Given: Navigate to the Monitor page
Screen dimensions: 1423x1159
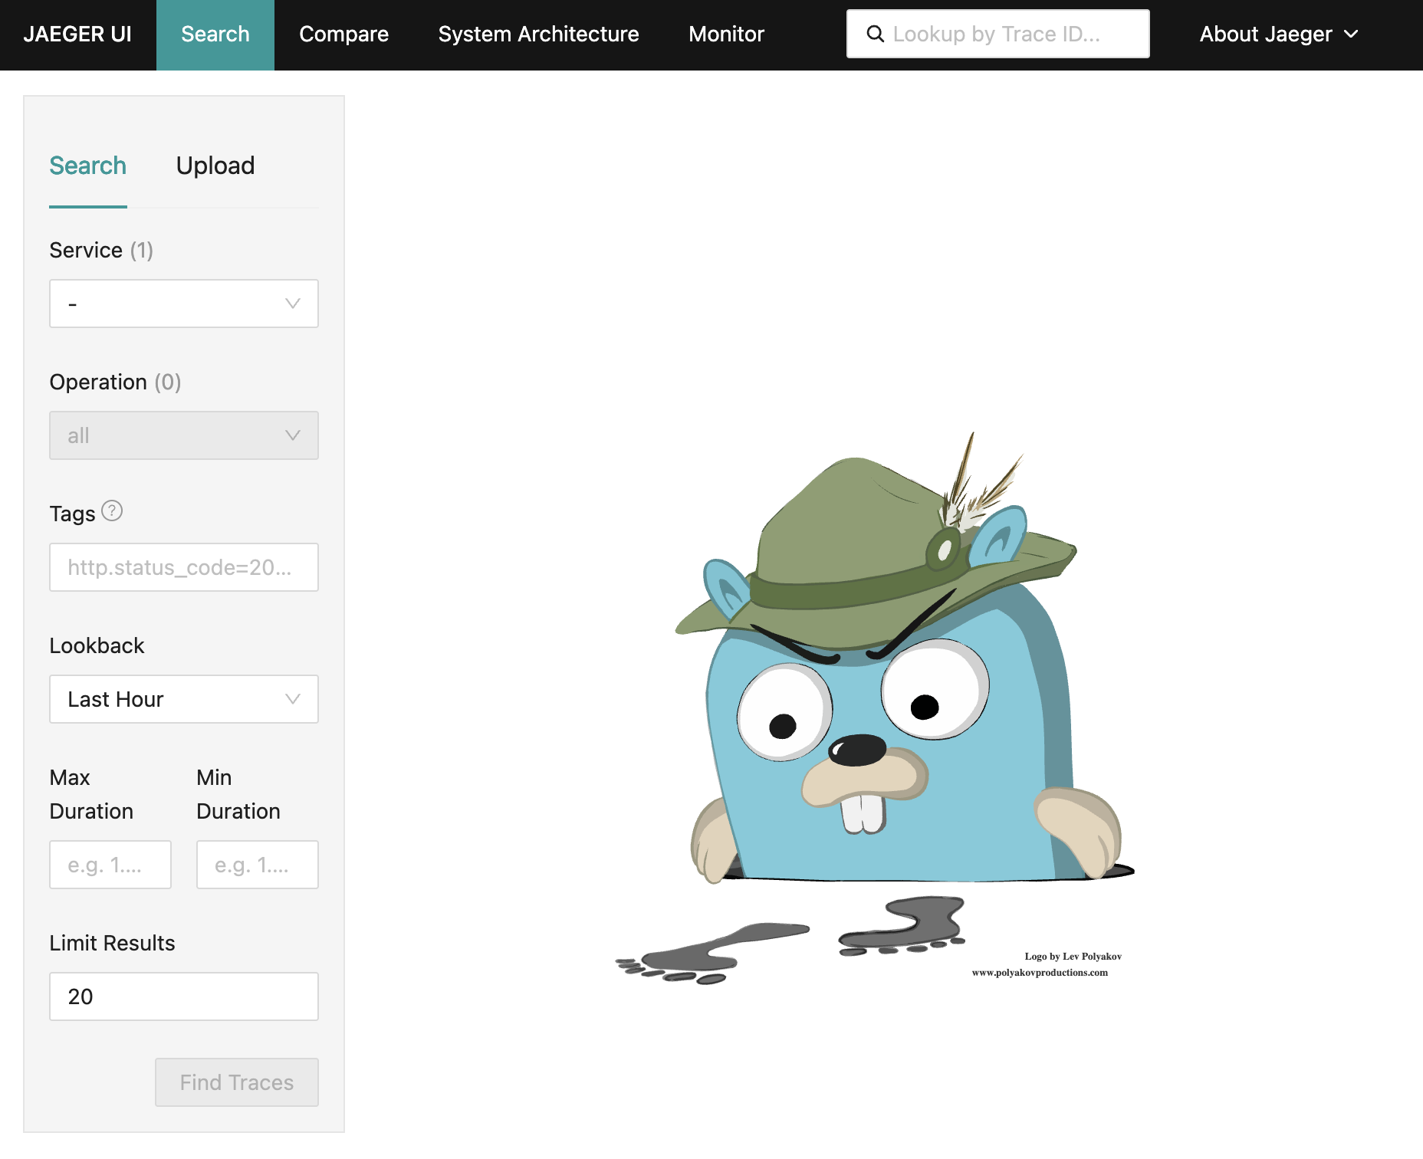Looking at the screenshot, I should (726, 34).
